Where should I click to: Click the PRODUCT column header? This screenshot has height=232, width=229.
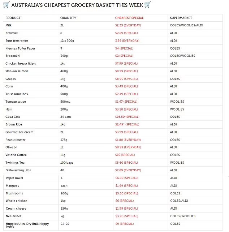[13, 18]
